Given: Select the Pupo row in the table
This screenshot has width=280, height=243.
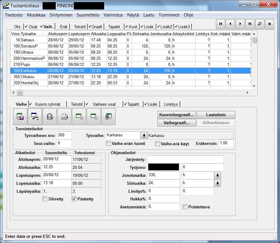Looking at the screenshot, I should click(131, 64).
